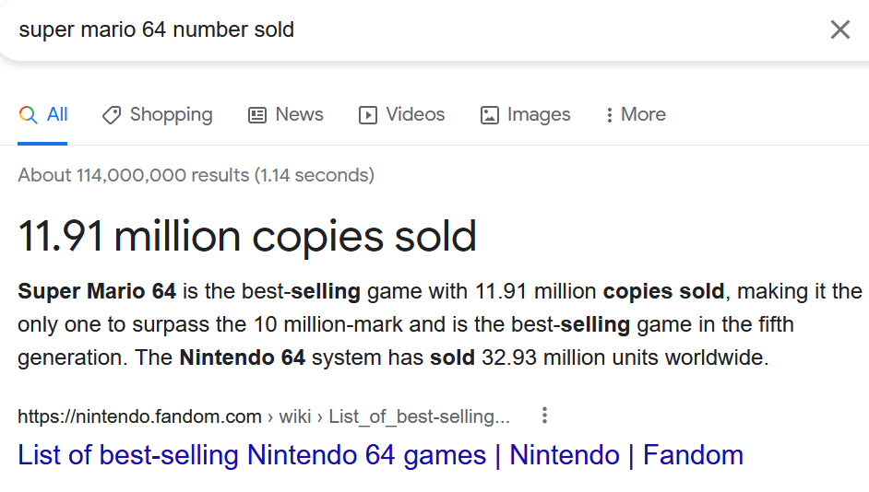The width and height of the screenshot is (869, 492).
Task: Switch to the All results tab label
Action: (x=57, y=114)
